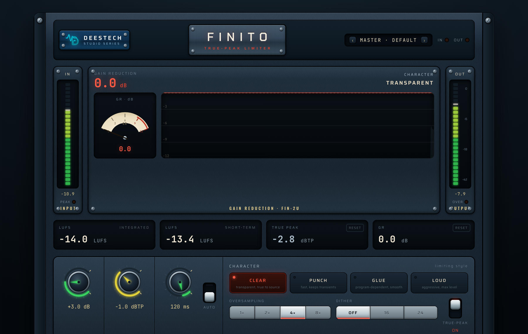Adjust the -1.0 dBTP ceiling knob
The height and width of the screenshot is (334, 528).
[129, 282]
